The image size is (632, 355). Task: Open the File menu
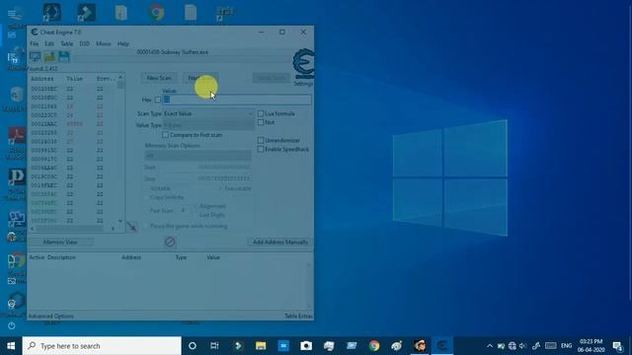tap(35, 43)
